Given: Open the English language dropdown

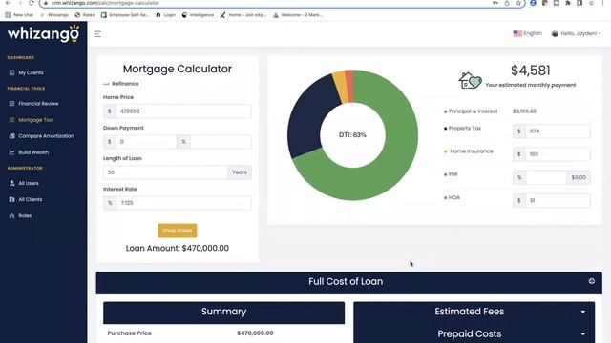Looking at the screenshot, I should [x=528, y=34].
